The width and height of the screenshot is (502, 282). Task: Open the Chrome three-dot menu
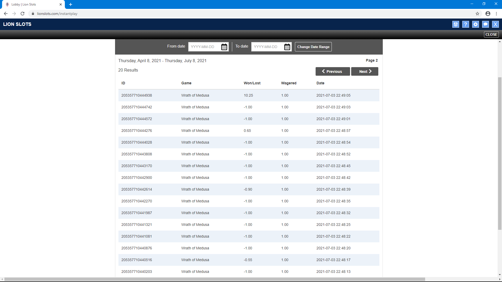click(x=496, y=14)
